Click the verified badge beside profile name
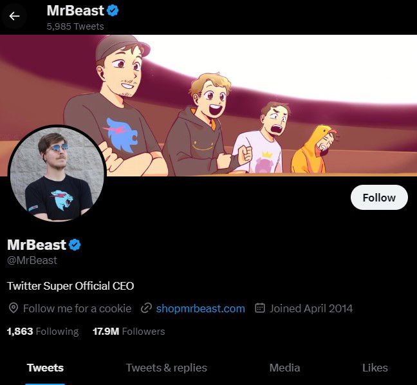417x385 pixels. click(75, 245)
